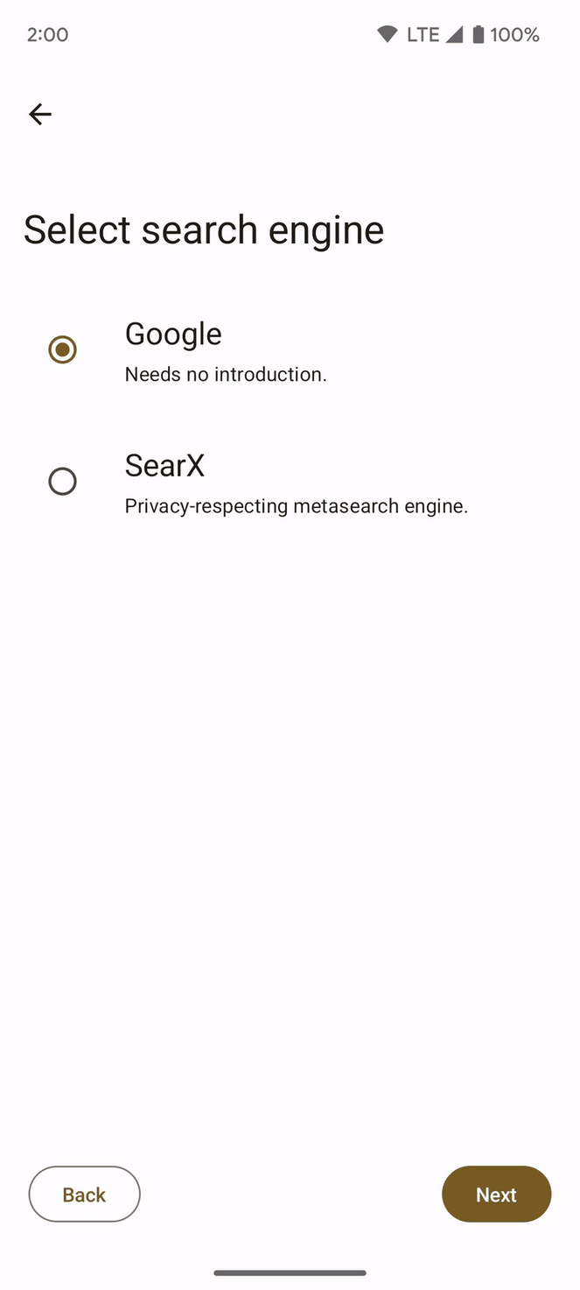Tap the Wi-Fi status icon
Screen dimensions: 580x1290
pyautogui.click(x=387, y=35)
